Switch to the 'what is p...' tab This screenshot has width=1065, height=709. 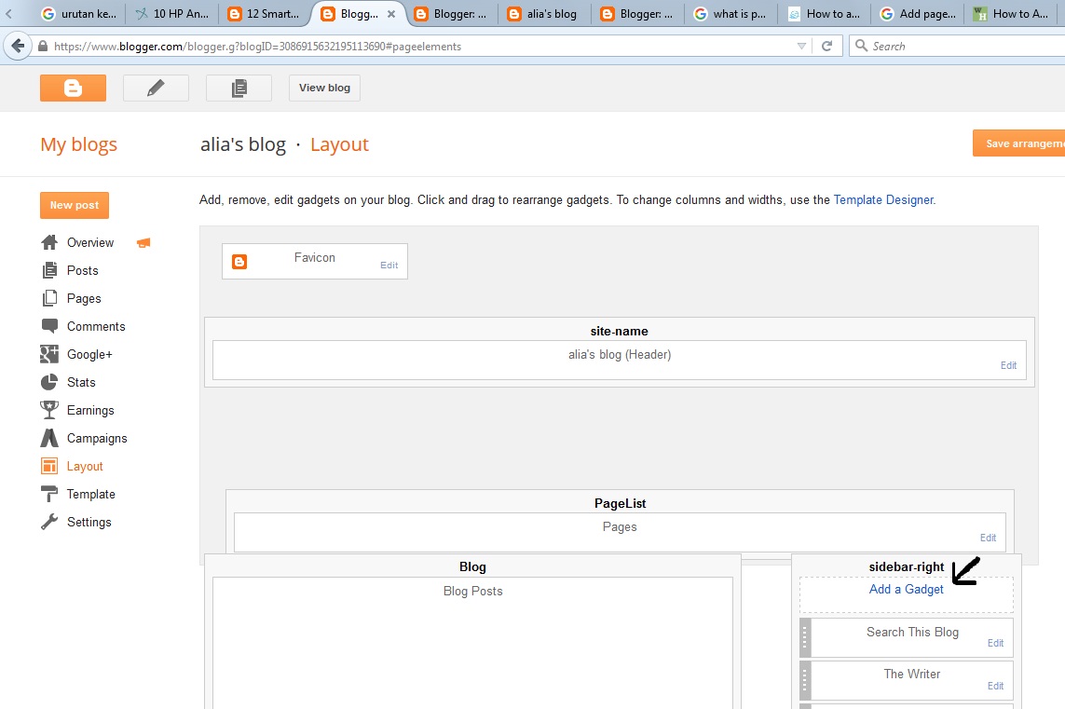[x=730, y=14]
